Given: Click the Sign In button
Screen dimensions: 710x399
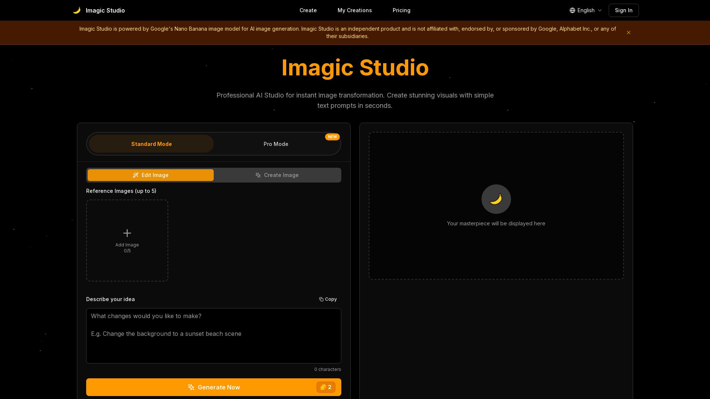Looking at the screenshot, I should click(623, 10).
